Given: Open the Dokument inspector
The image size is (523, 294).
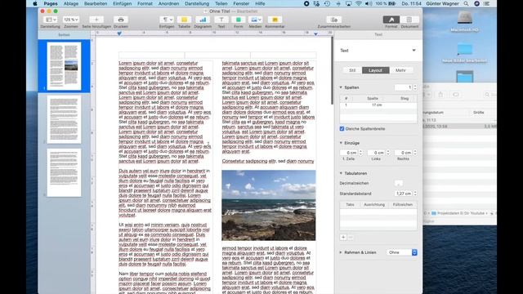Looking at the screenshot, I should coord(409,20).
